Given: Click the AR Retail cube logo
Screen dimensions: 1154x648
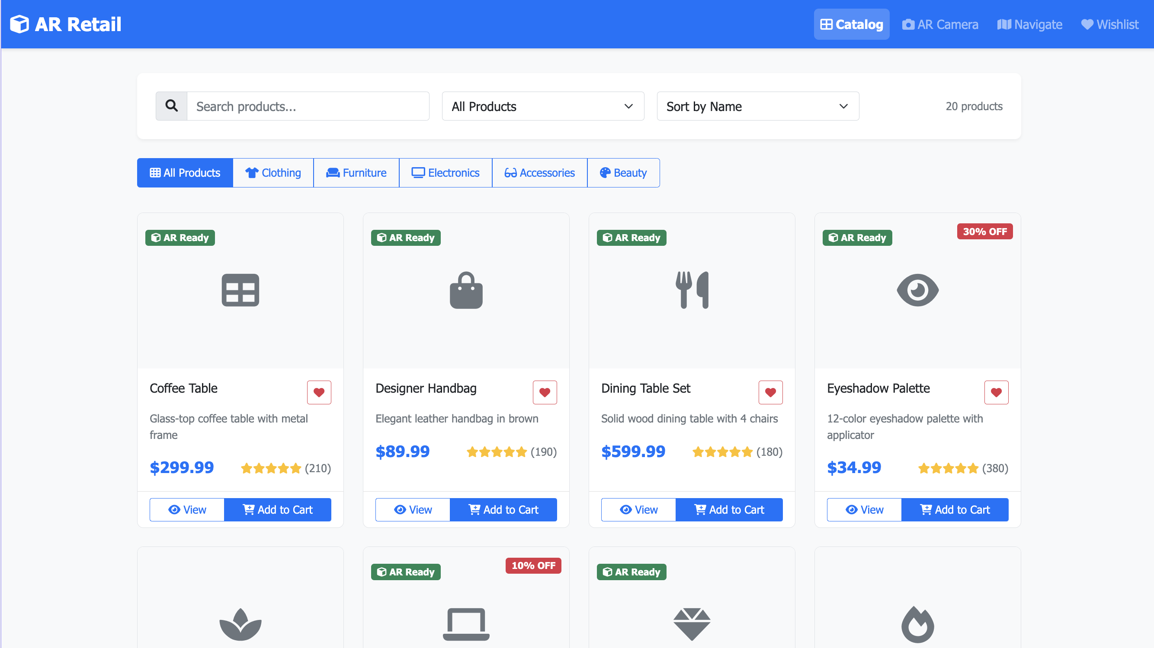Looking at the screenshot, I should (20, 24).
